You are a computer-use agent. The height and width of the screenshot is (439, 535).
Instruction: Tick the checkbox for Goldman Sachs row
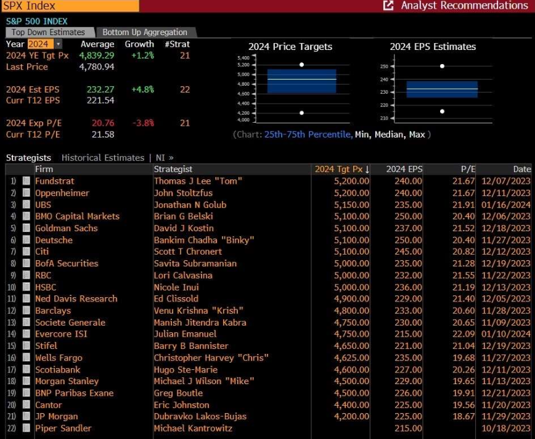27,228
